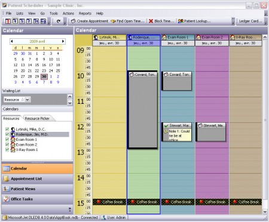Go to previous month in mini calendar
Image resolution: width=269 pixels, height=222 pixels.
tap(12, 41)
